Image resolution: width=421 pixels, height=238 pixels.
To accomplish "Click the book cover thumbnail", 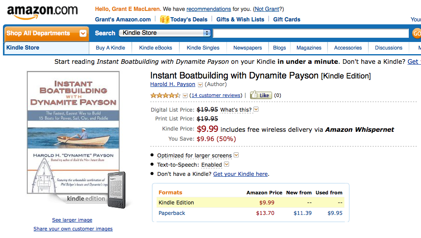I will coord(72,132).
